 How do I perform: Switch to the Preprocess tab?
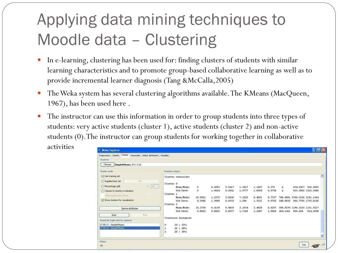point(104,155)
